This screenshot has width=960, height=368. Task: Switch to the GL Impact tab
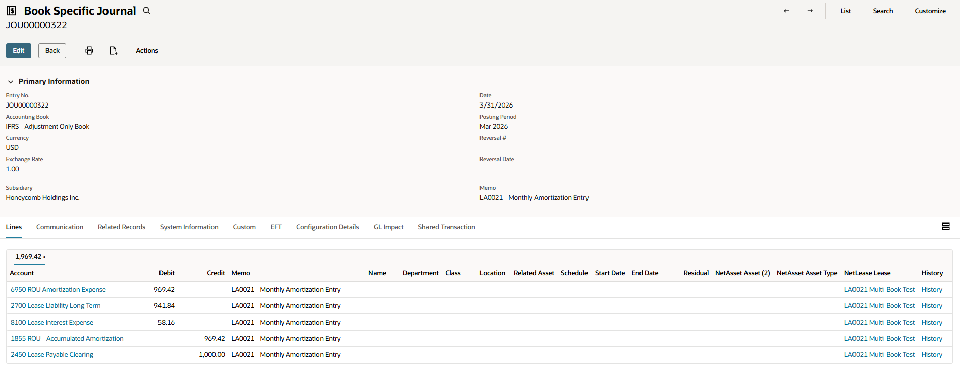click(388, 227)
